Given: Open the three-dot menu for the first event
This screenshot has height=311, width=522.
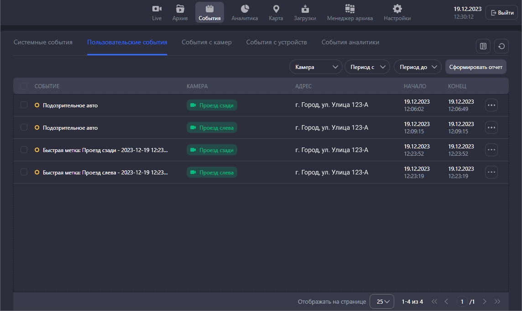Looking at the screenshot, I should pos(491,105).
